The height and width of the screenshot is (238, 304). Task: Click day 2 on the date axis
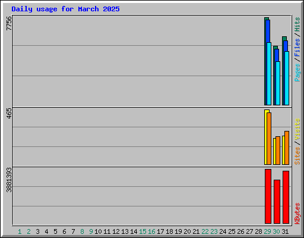click(28, 231)
